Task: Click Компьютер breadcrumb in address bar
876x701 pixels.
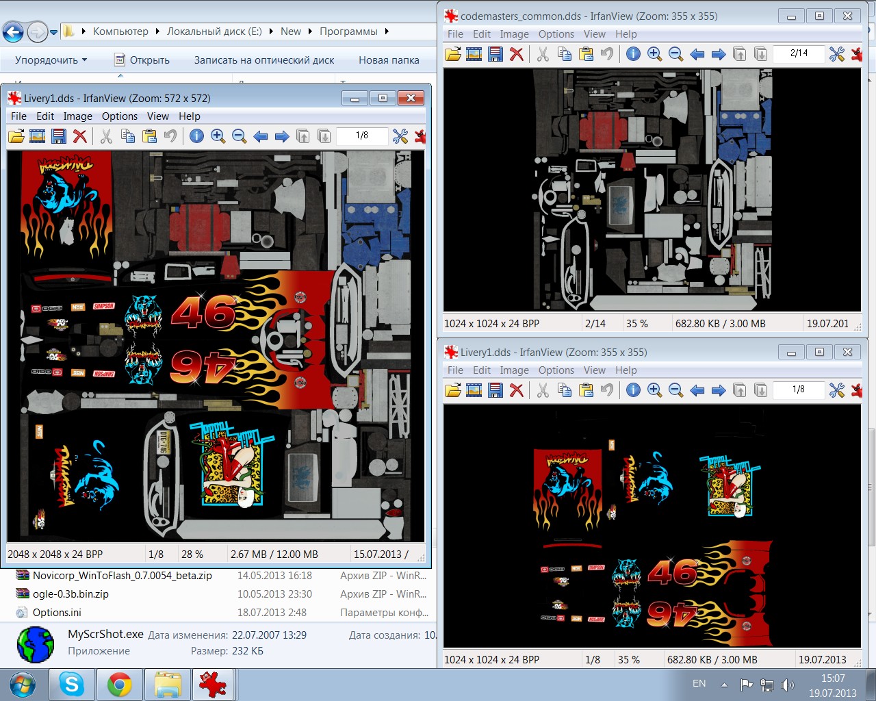Action: 120,31
